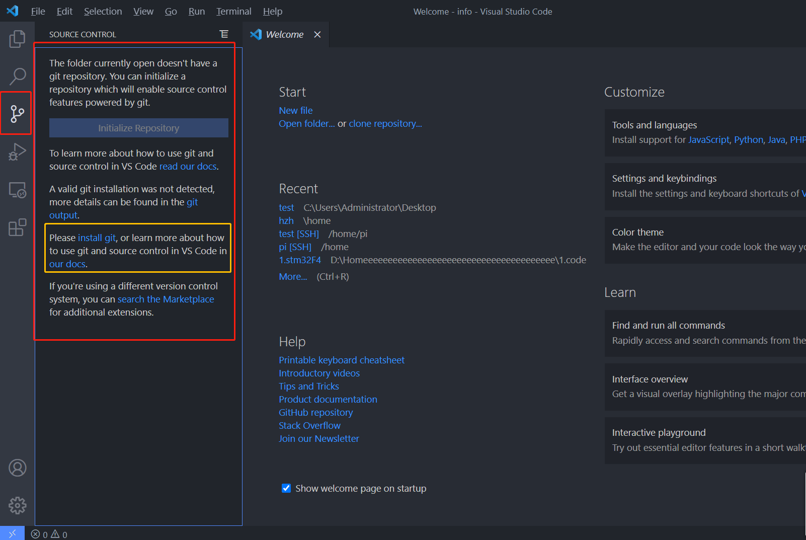The image size is (806, 540).
Task: Open GitHub repository link
Action: pos(316,412)
